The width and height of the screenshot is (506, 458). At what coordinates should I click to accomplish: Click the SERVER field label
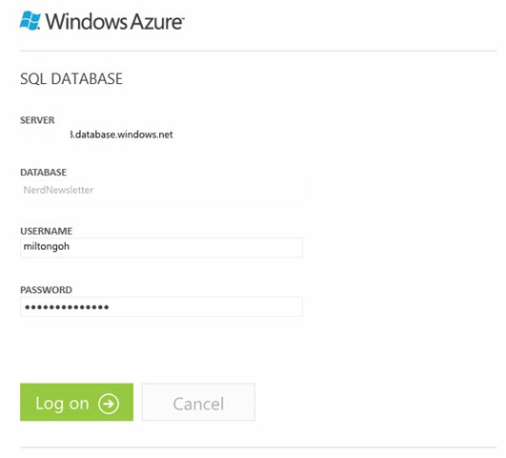(37, 120)
